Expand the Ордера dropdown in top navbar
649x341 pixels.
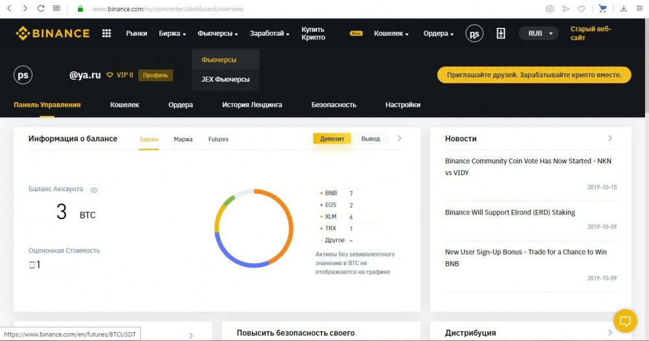439,34
